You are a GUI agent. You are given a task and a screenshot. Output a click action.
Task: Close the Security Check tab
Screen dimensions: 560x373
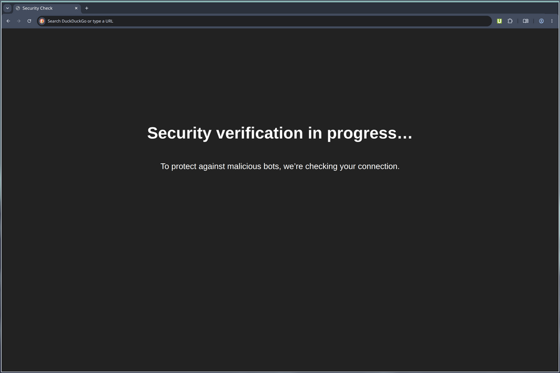pyautogui.click(x=76, y=8)
